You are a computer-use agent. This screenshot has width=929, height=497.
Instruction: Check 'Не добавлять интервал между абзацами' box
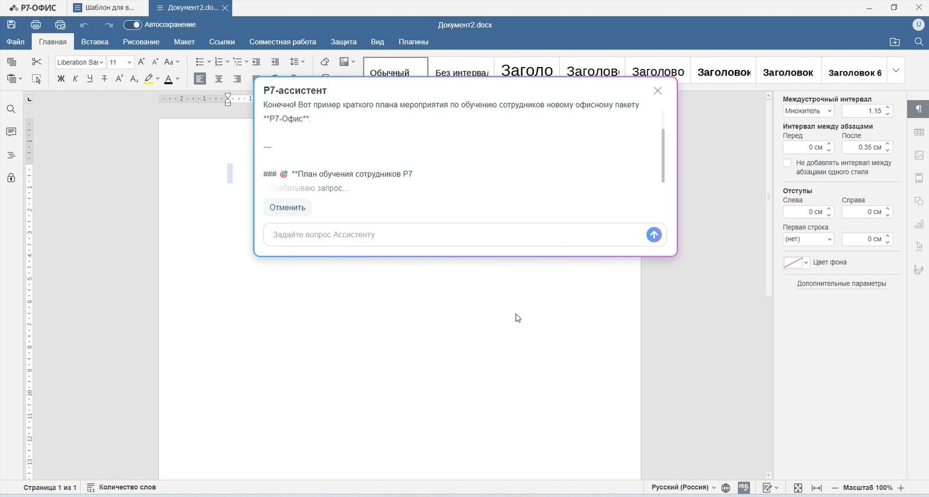(x=787, y=163)
